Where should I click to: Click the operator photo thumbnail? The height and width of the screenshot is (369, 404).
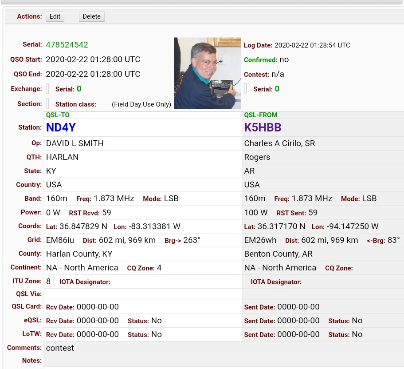tap(207, 73)
